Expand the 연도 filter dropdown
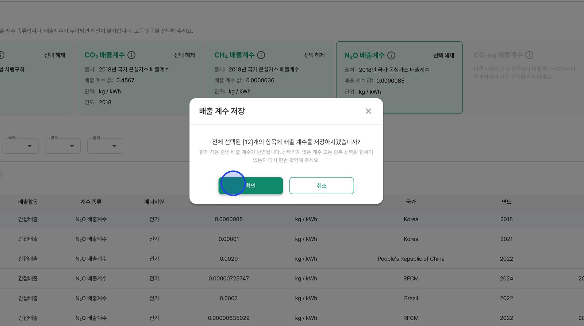 [x=63, y=146]
